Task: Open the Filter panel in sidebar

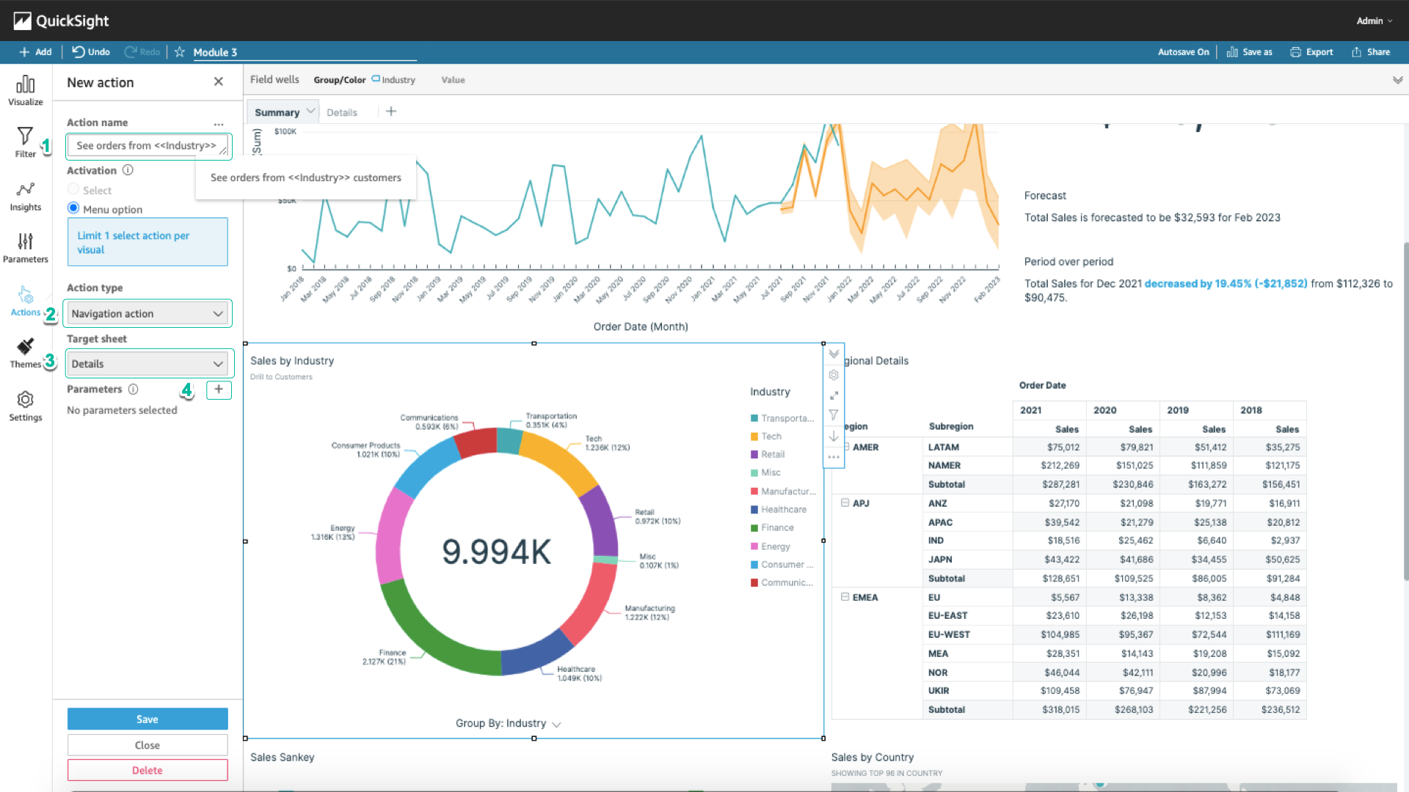Action: click(x=25, y=142)
